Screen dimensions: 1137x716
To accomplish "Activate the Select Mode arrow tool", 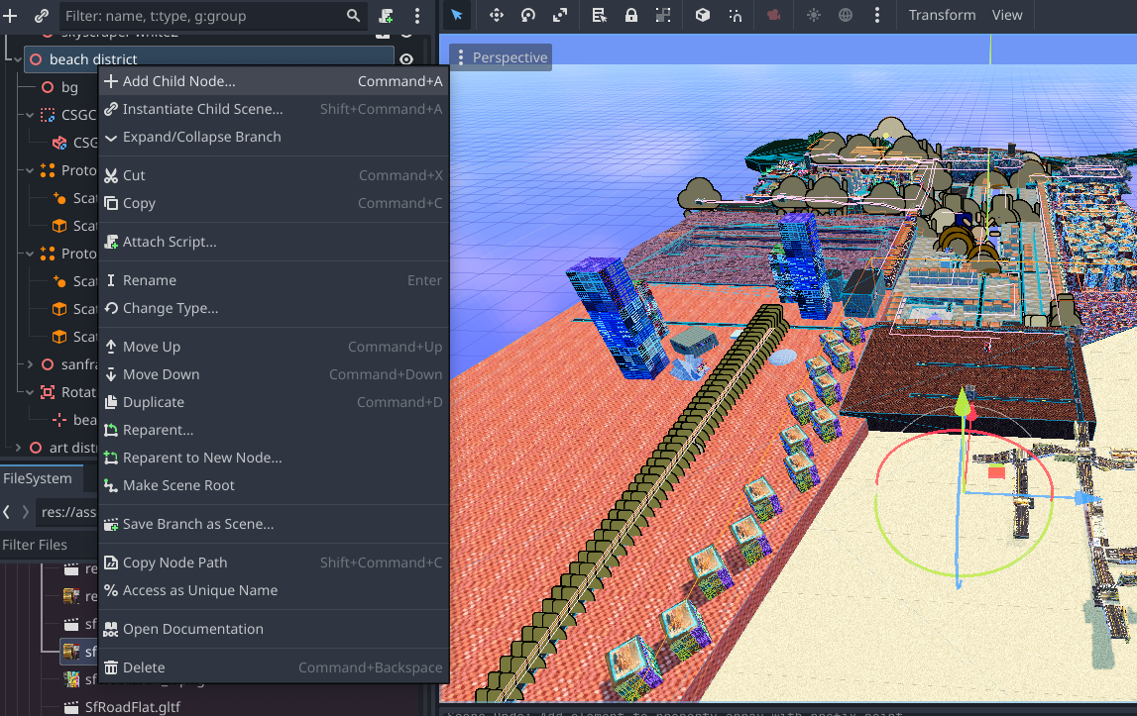I will [457, 15].
